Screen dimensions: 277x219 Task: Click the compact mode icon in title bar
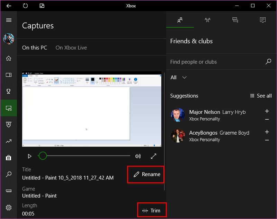(42, 6)
